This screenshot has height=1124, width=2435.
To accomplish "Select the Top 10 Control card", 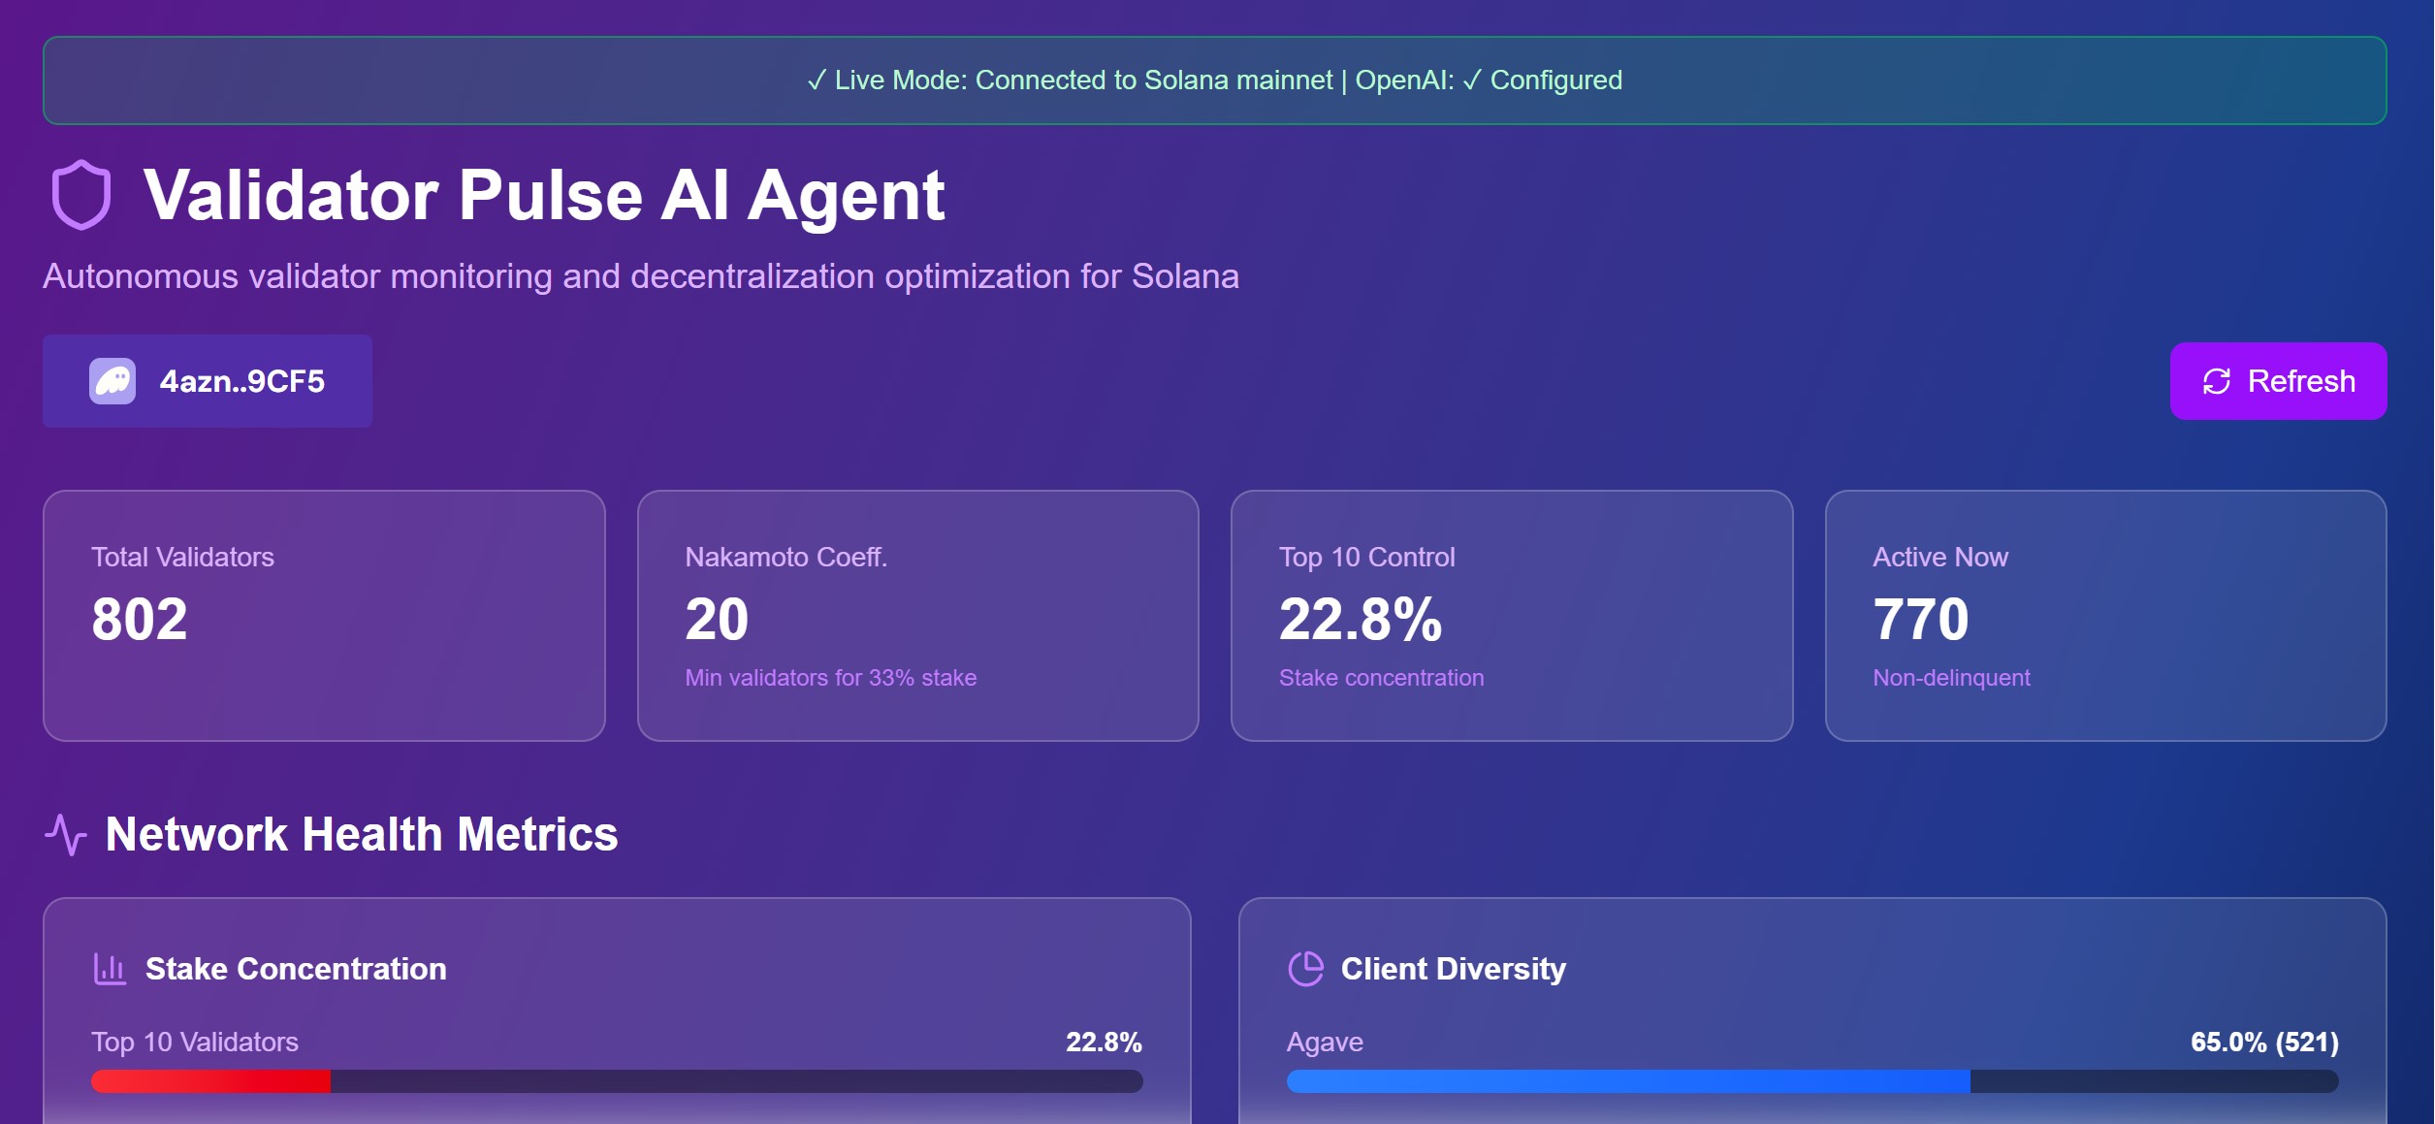I will coord(1512,616).
